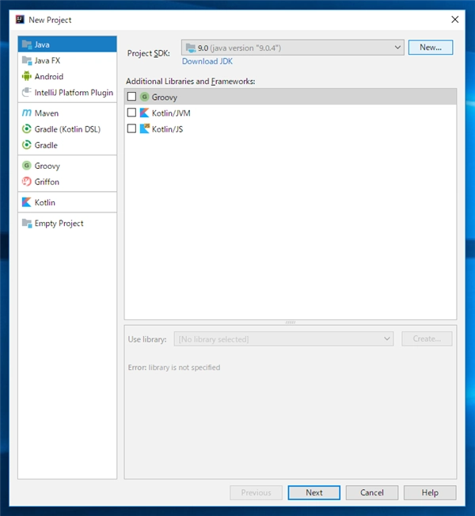This screenshot has width=475, height=516.
Task: Close the New Project dialog
Action: (454, 19)
